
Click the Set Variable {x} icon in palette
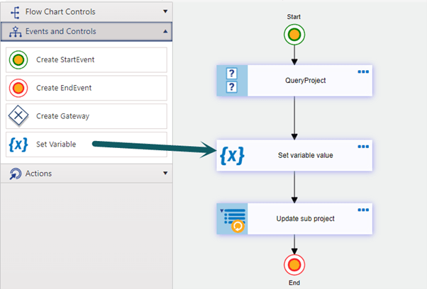pos(18,144)
